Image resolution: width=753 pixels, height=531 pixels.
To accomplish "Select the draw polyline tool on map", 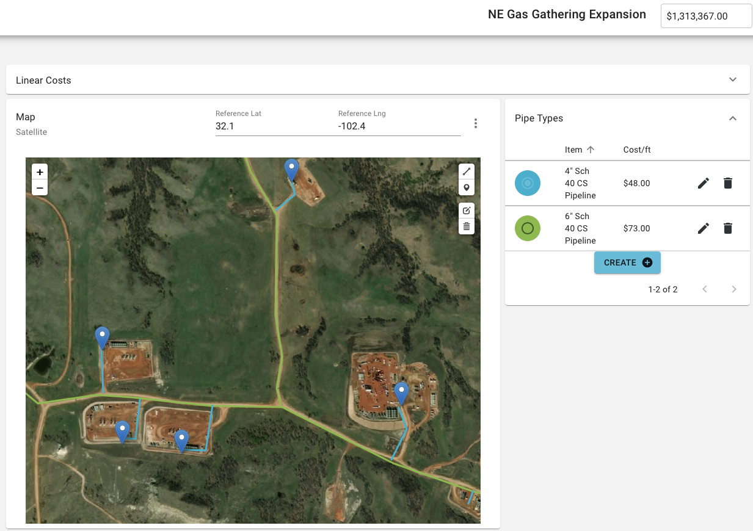I will [x=467, y=172].
